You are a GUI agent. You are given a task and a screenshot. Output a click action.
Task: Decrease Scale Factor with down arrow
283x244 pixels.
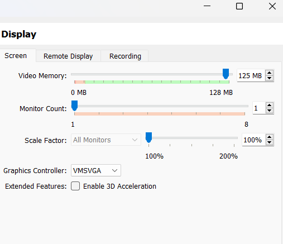[x=269, y=142]
